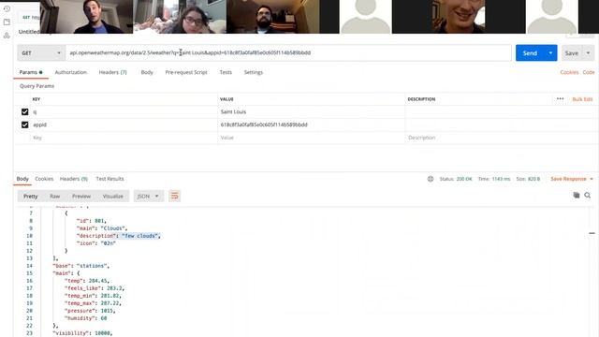
Task: Click the "humidity": 60 line
Action: click(x=85, y=318)
